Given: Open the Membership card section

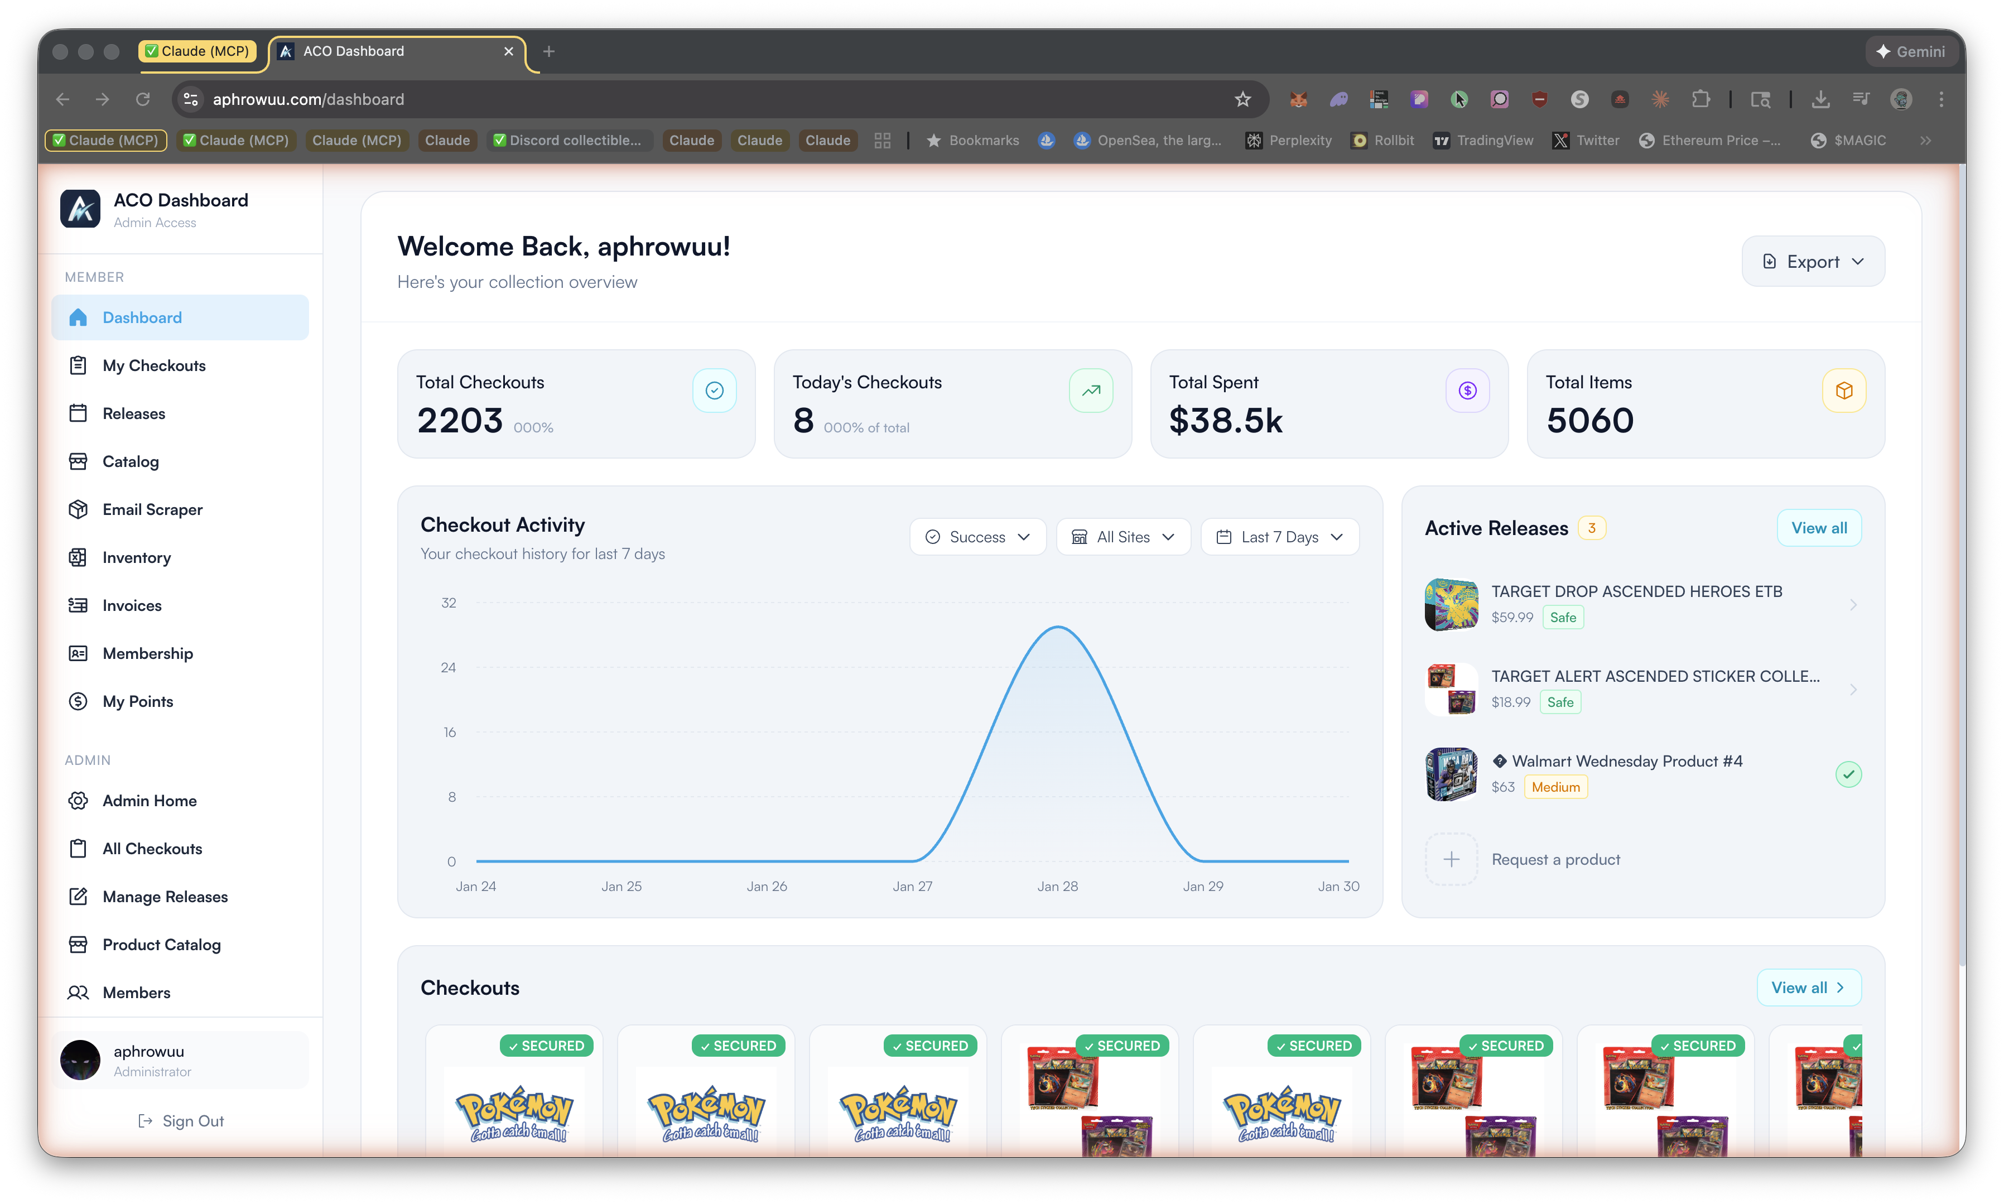Looking at the screenshot, I should [x=147, y=653].
